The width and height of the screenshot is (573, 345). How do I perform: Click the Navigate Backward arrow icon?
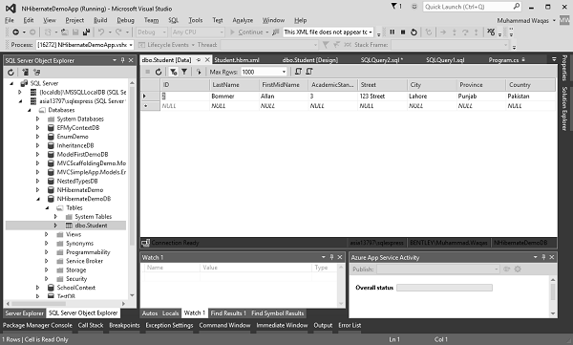tap(15, 32)
